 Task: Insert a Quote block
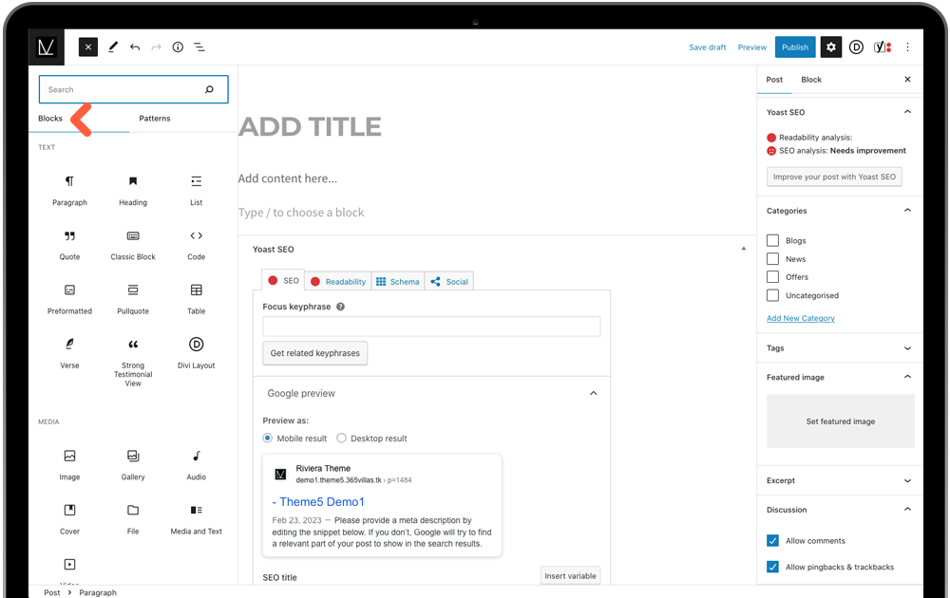tap(69, 245)
